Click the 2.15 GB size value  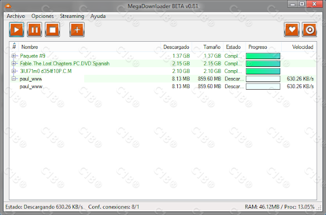coord(212,63)
